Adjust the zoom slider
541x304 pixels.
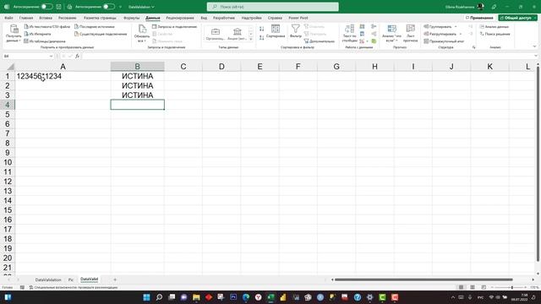click(x=512, y=287)
